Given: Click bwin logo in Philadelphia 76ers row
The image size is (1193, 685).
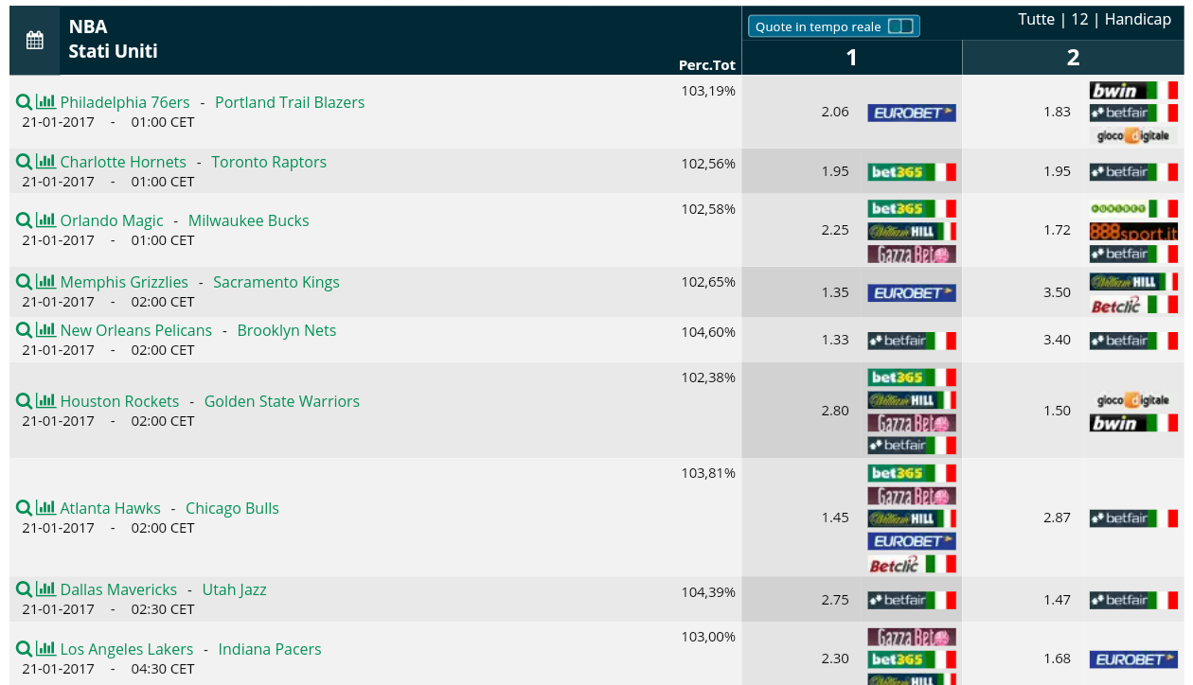Looking at the screenshot, I should pyautogui.click(x=1133, y=90).
